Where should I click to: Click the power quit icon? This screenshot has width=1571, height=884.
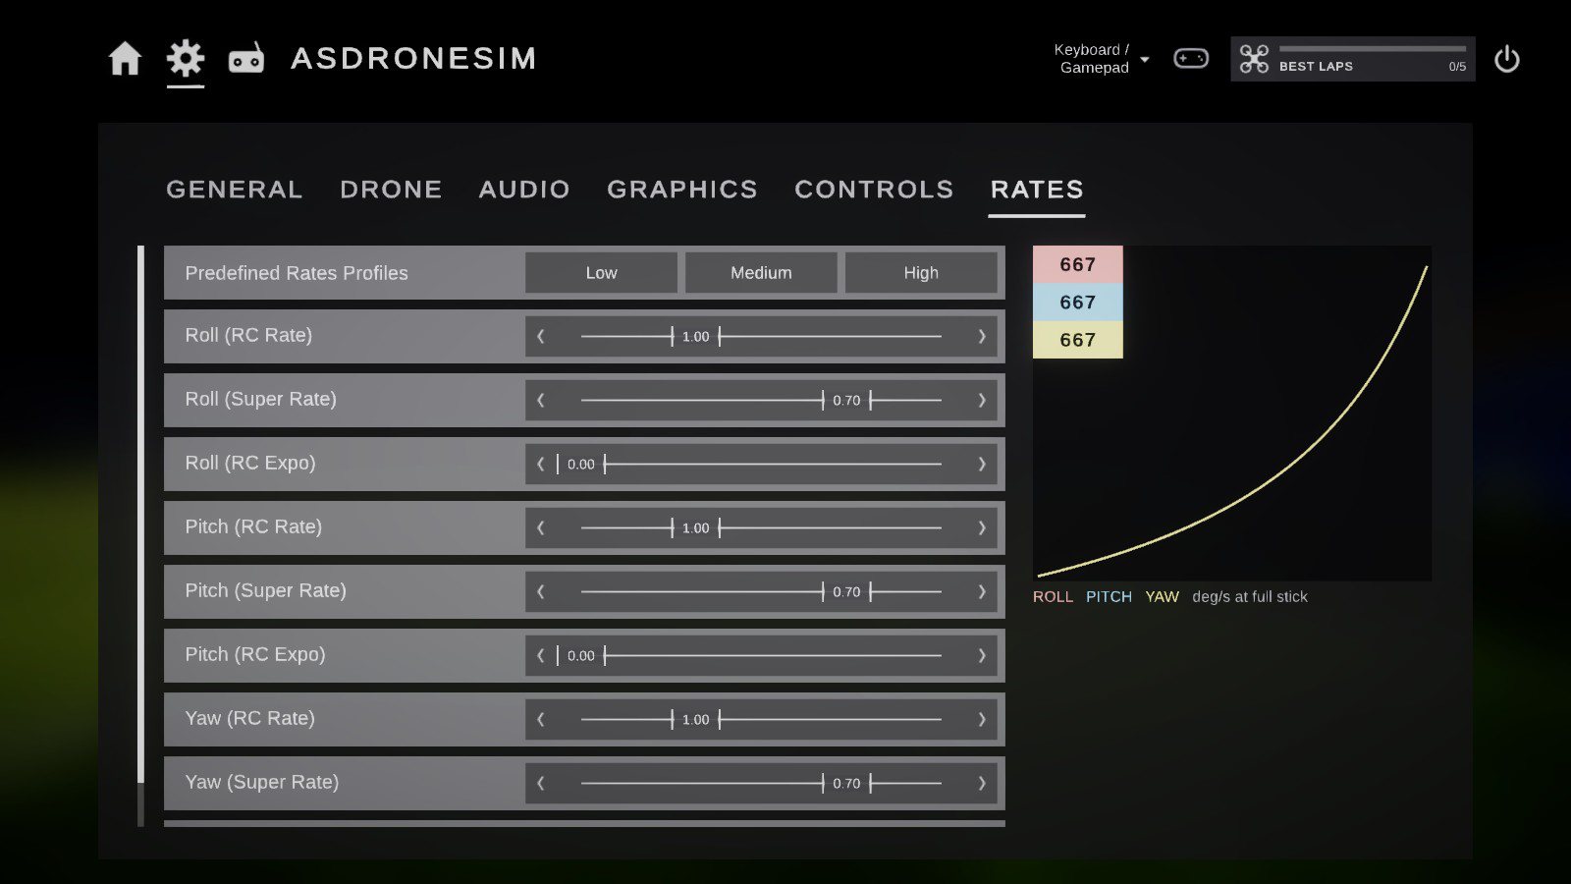point(1507,60)
